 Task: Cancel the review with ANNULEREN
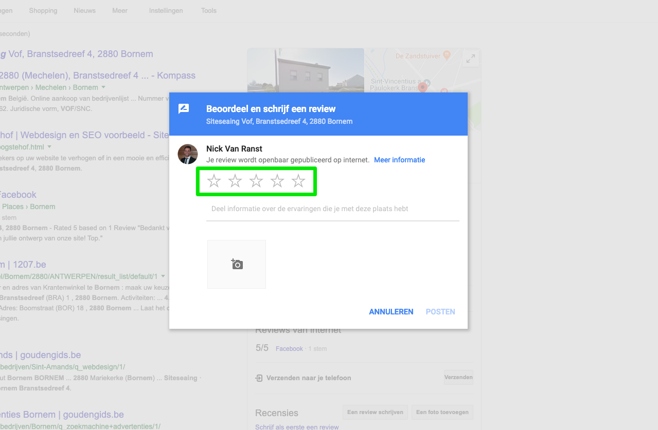391,311
